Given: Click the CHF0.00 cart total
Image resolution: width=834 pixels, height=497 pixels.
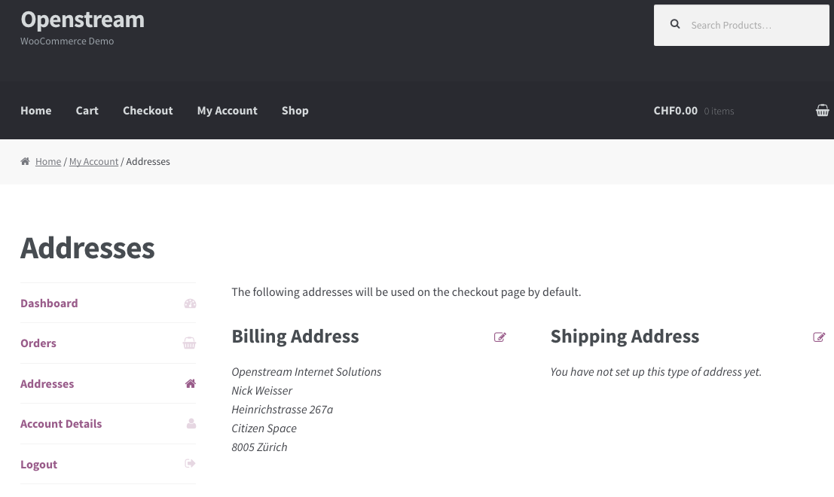Looking at the screenshot, I should pyautogui.click(x=675, y=111).
